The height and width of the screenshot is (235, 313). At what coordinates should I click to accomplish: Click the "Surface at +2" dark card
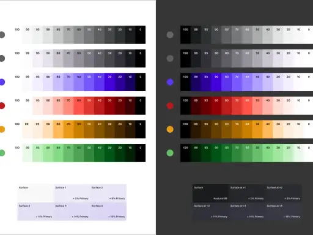pyautogui.click(x=283, y=193)
